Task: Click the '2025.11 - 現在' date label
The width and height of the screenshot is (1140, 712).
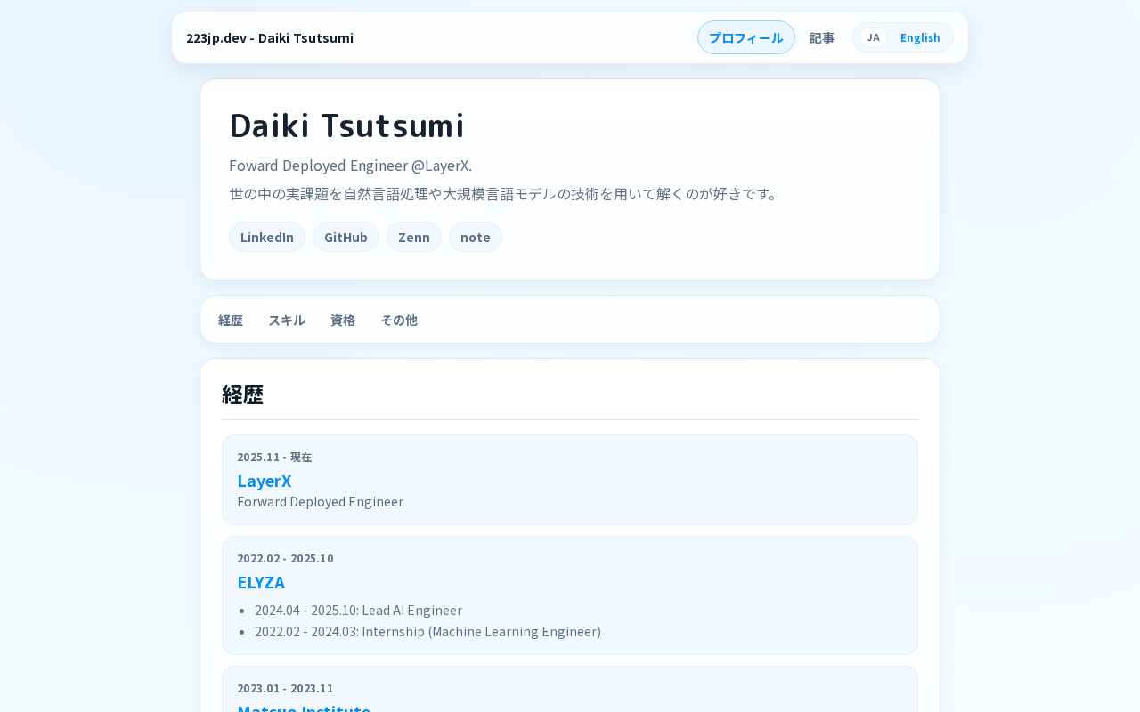Action: point(274,457)
